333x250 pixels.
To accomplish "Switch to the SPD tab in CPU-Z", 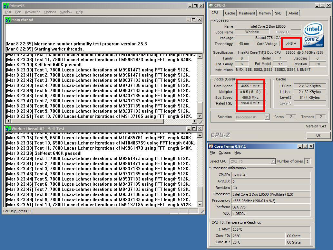I will [278, 13].
